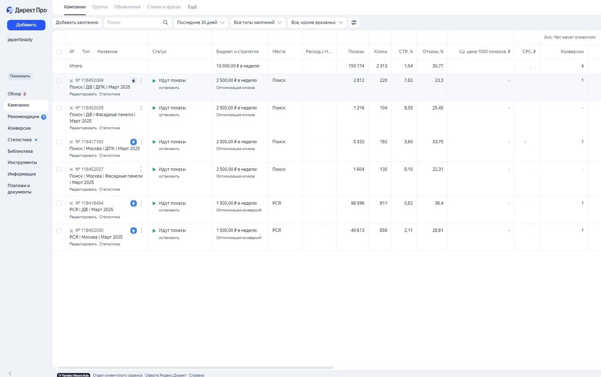Collapse sidebar with bottom-left arrow
The image size is (601, 377).
tap(10, 373)
